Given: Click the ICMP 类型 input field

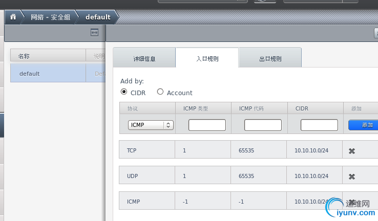Looking at the screenshot, I should click(x=207, y=125).
